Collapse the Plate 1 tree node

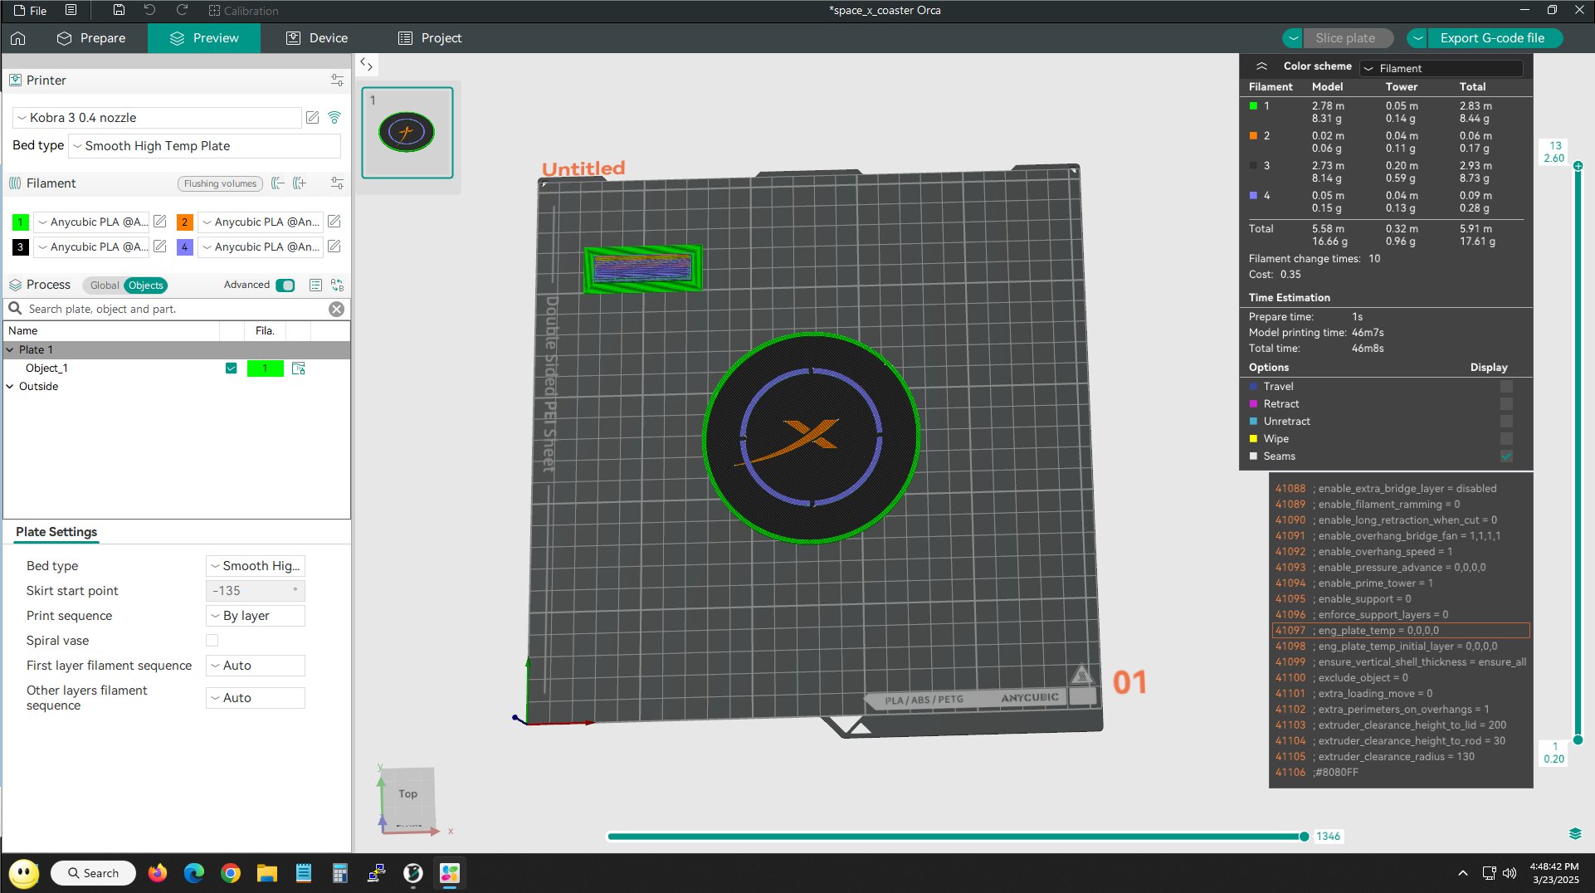click(10, 349)
